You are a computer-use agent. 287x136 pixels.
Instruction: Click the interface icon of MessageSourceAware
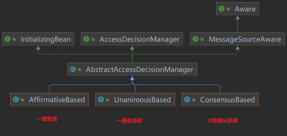[196, 39]
